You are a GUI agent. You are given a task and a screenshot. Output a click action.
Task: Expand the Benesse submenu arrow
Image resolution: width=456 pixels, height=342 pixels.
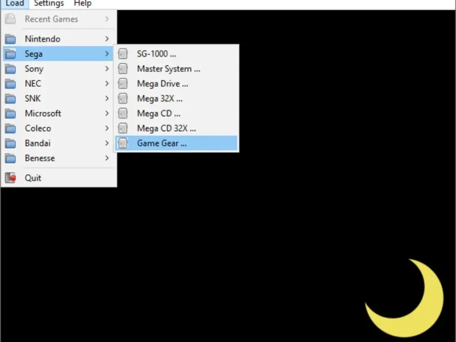tap(107, 158)
